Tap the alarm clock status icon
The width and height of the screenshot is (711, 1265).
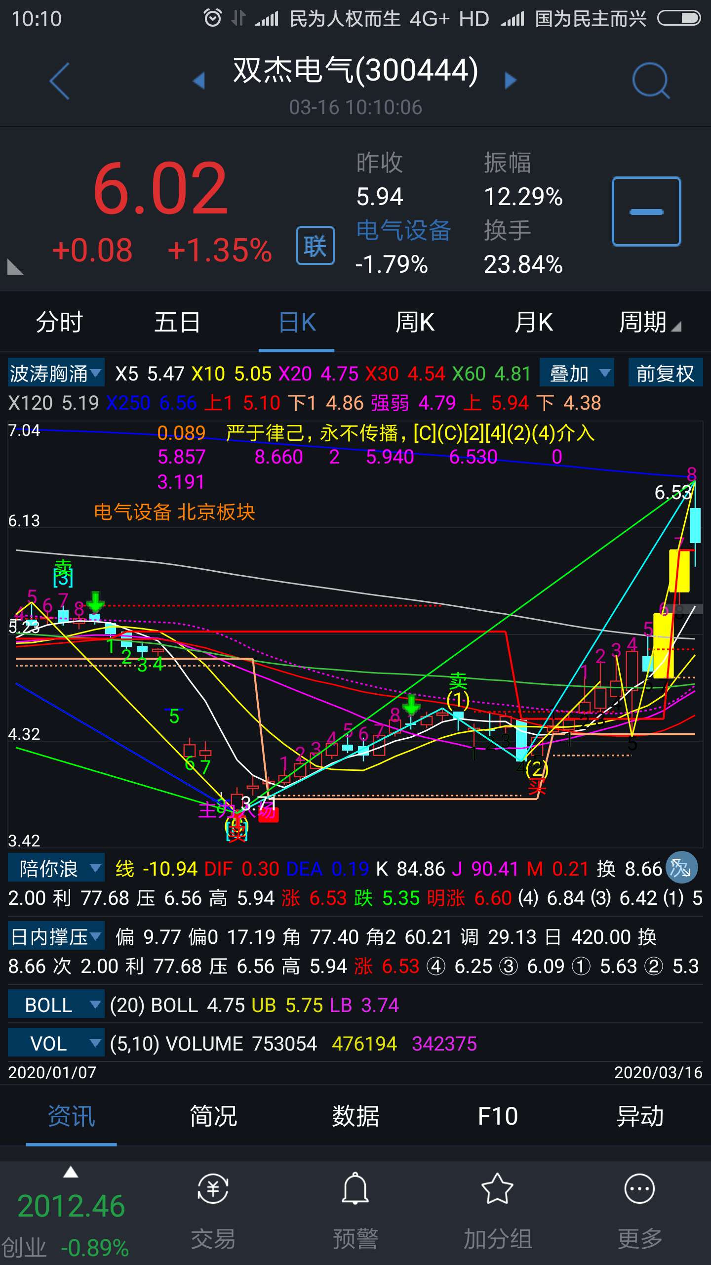213,18
